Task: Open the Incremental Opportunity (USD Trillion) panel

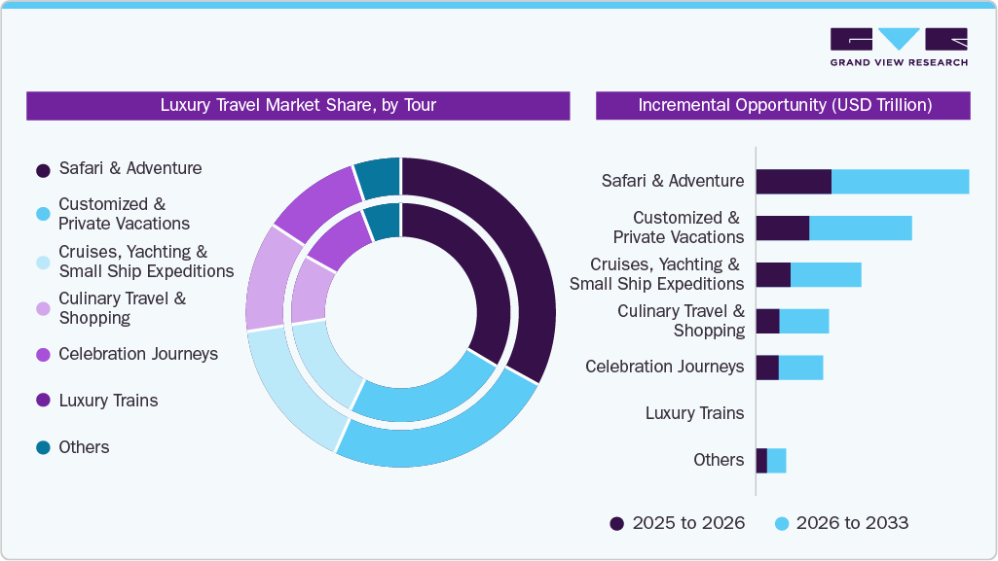Action: pyautogui.click(x=783, y=105)
